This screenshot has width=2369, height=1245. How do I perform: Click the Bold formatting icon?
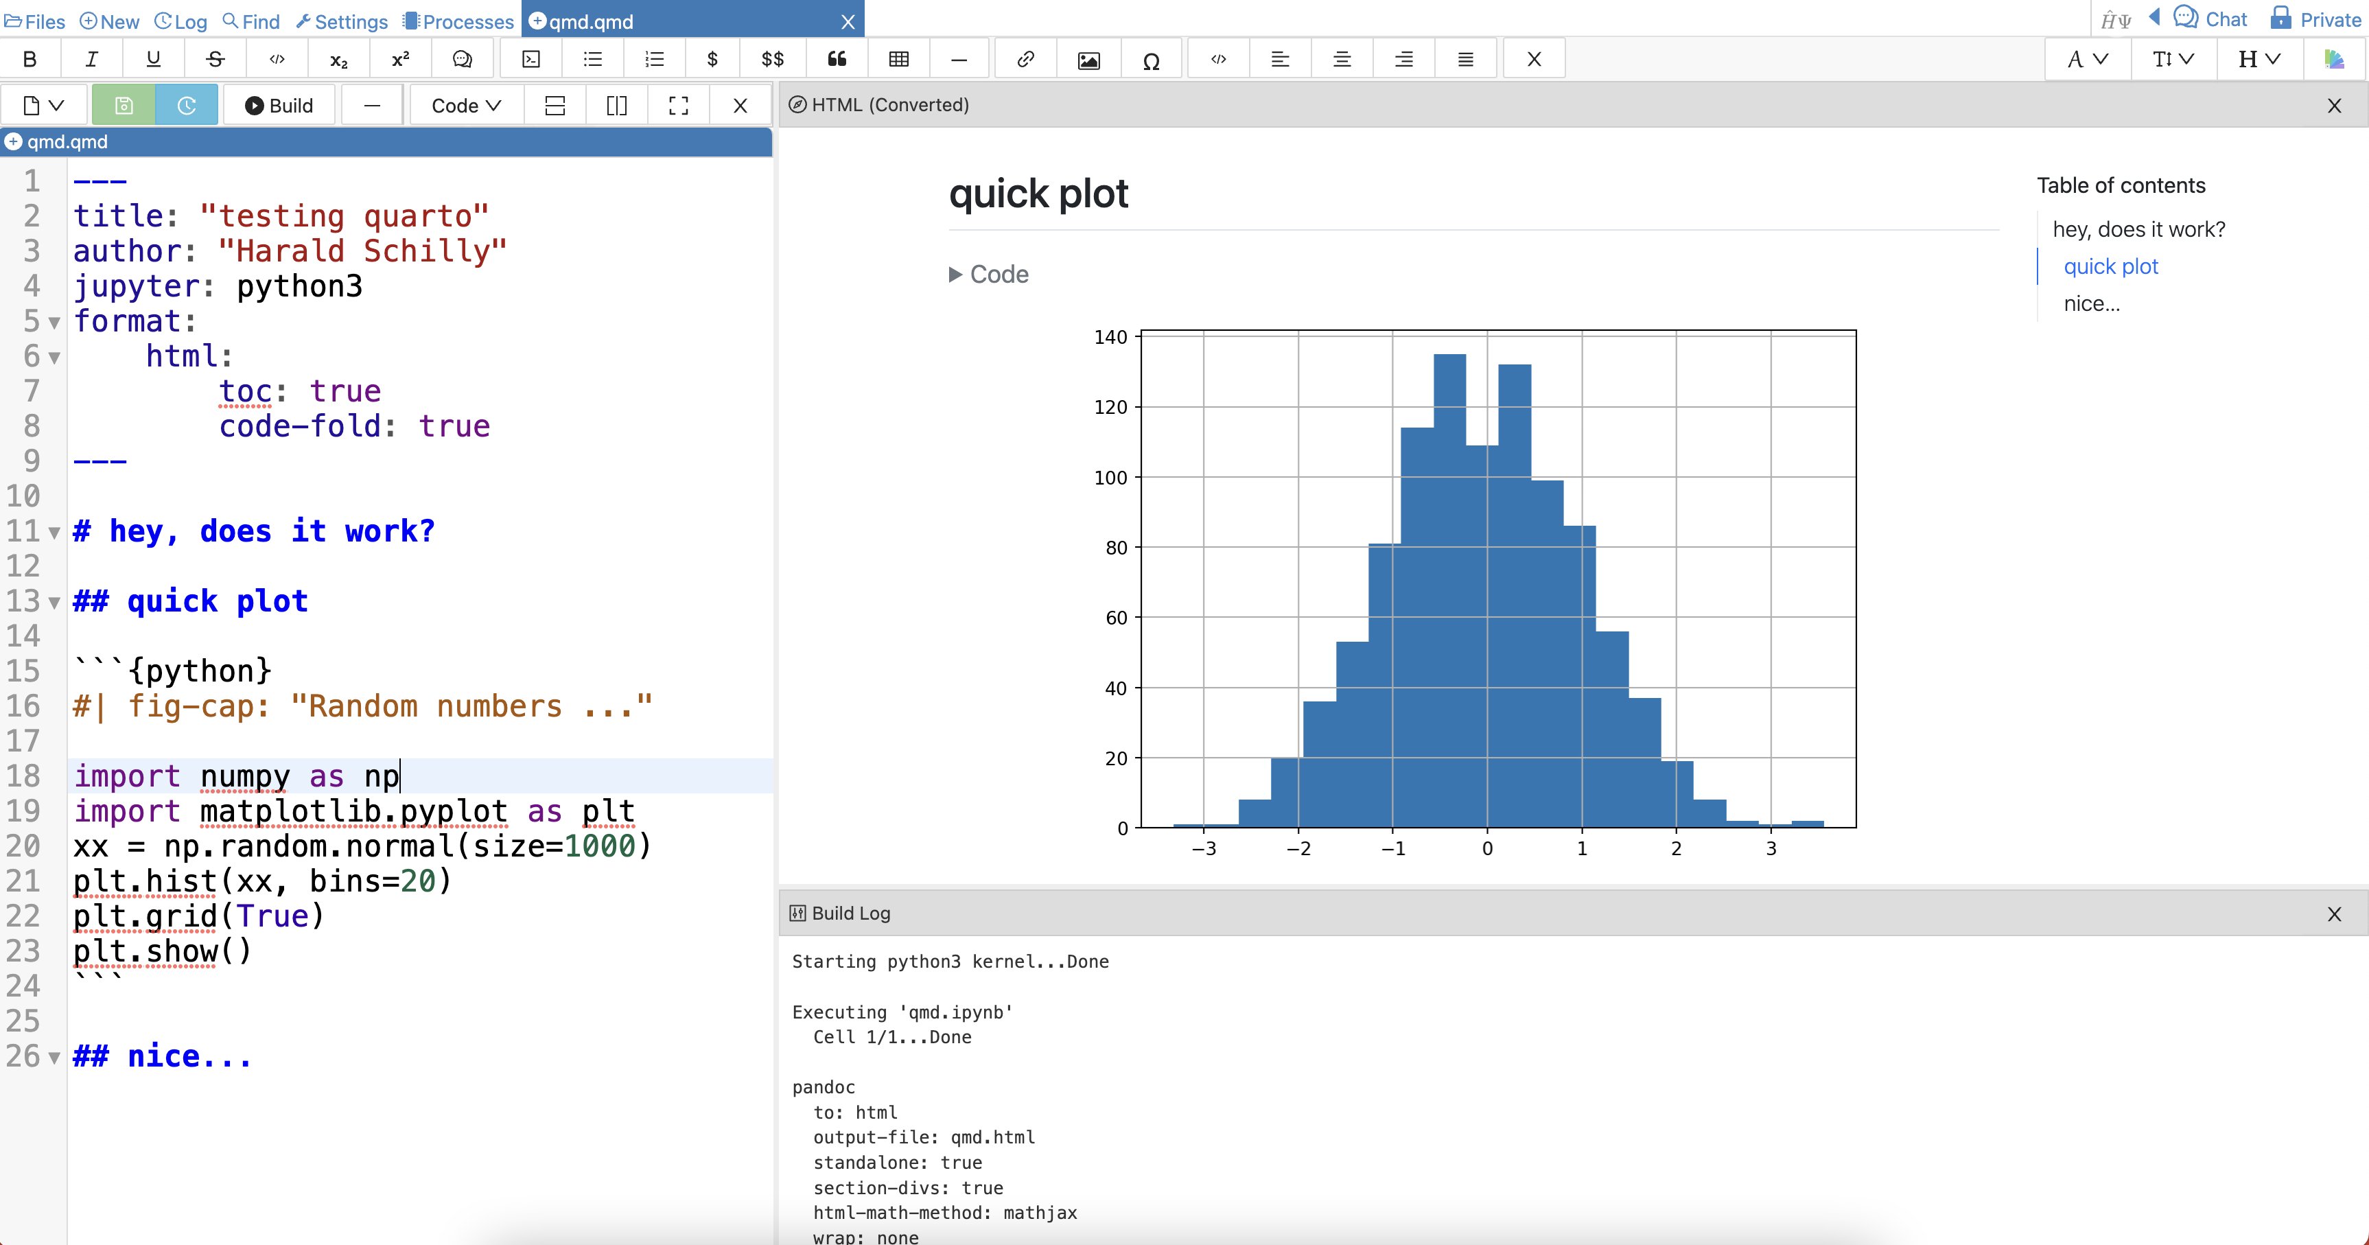point(30,60)
